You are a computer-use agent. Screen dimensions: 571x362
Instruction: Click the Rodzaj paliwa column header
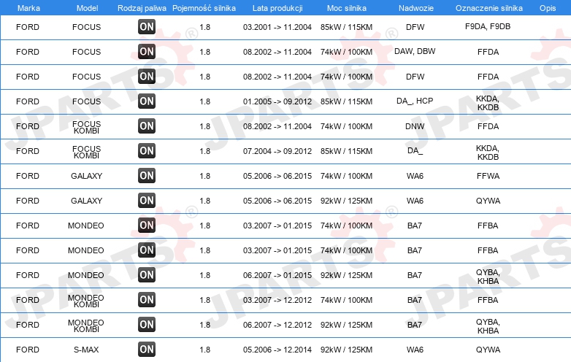coord(142,8)
